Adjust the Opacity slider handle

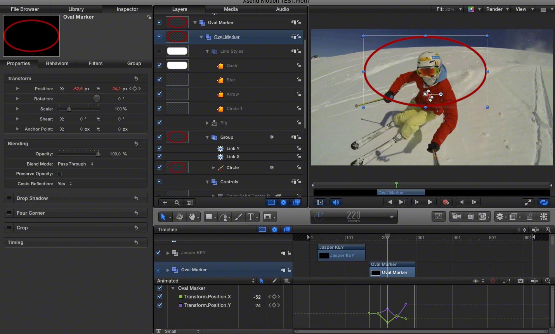tap(98, 154)
